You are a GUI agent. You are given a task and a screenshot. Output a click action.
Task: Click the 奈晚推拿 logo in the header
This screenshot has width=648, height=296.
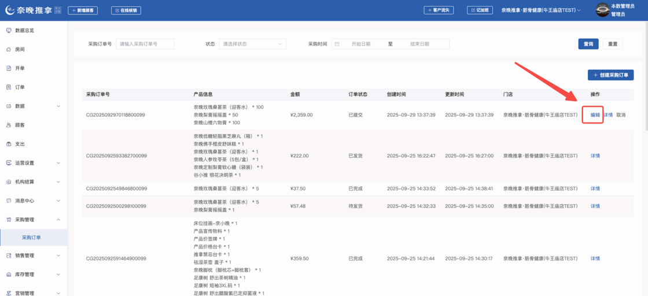pos(28,10)
